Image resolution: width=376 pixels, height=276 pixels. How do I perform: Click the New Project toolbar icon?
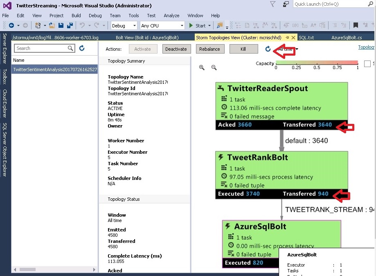click(38, 25)
